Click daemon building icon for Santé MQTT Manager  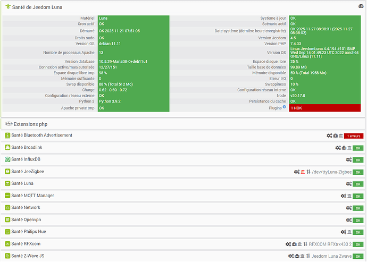coord(349,196)
